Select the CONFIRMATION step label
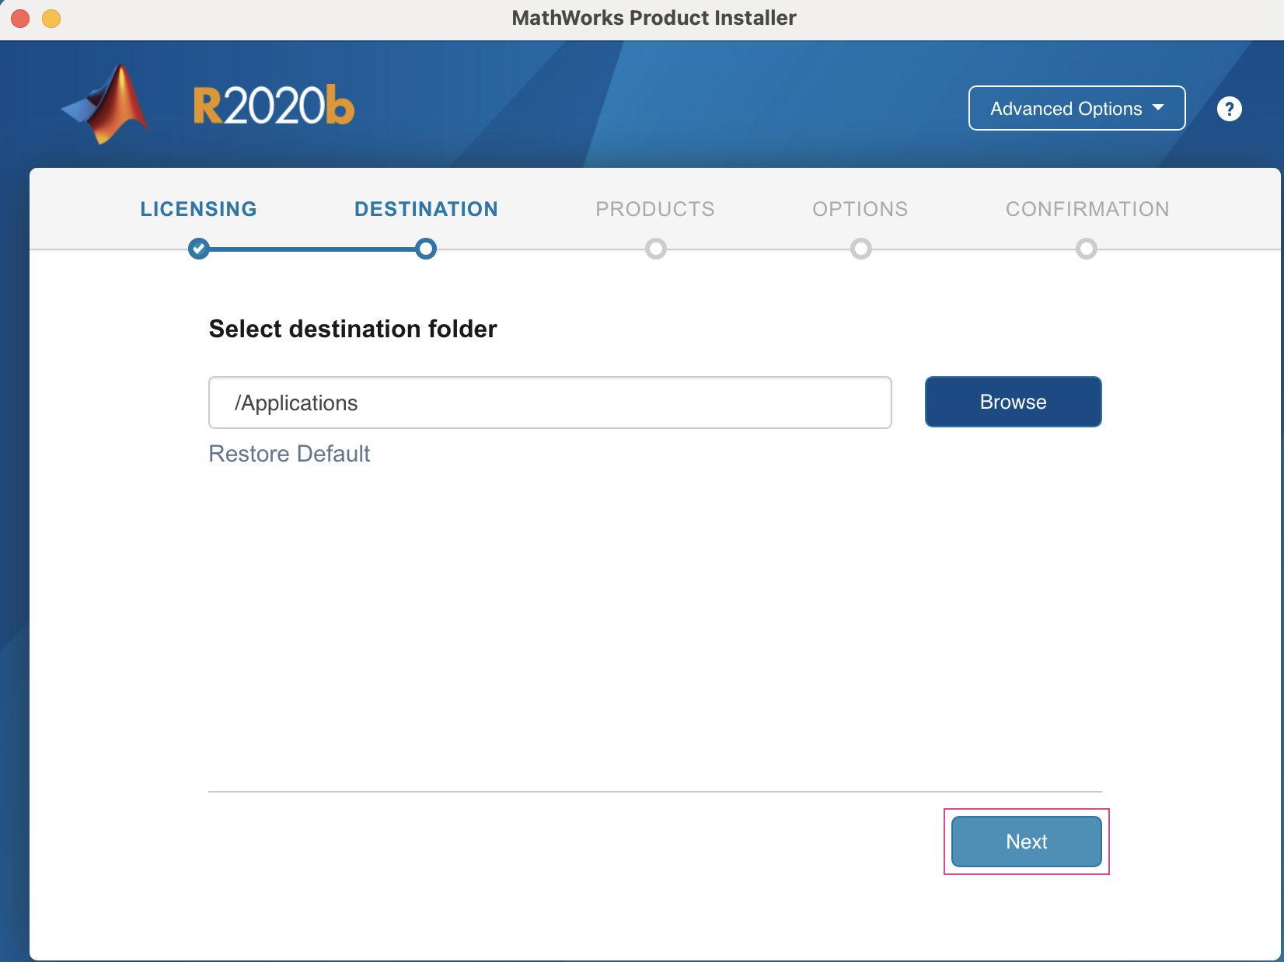The image size is (1284, 962). [x=1087, y=209]
